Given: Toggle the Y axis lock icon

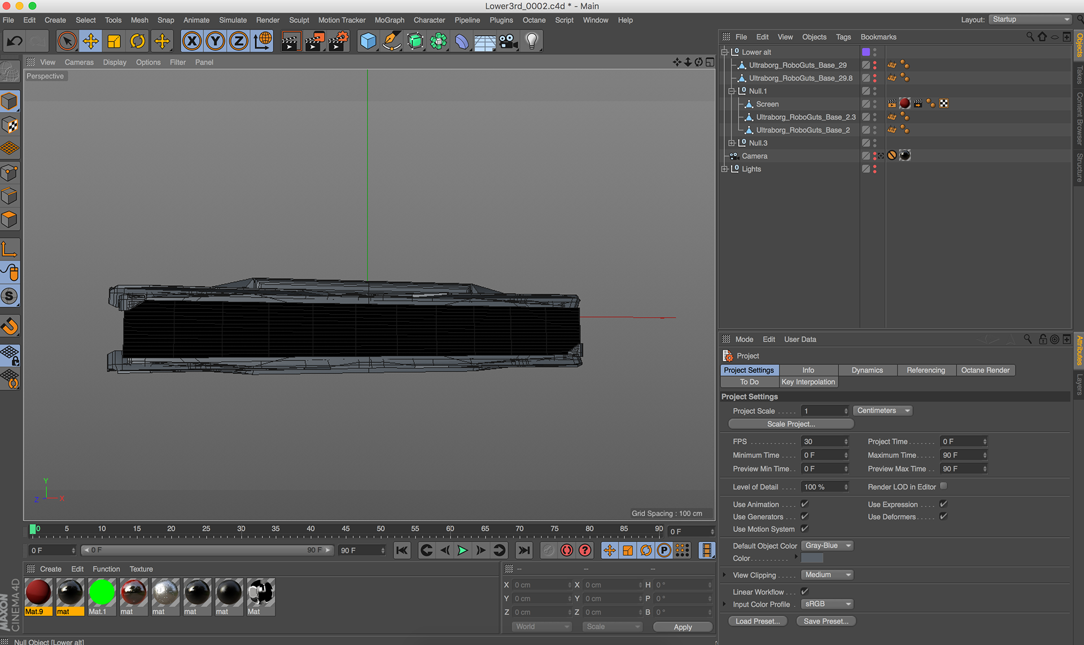Looking at the screenshot, I should click(216, 41).
